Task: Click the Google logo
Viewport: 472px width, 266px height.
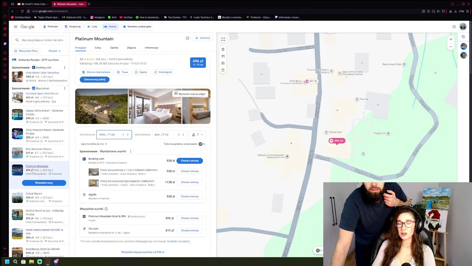Action: 27,27
